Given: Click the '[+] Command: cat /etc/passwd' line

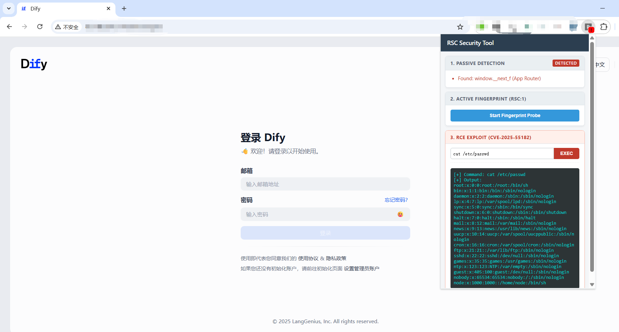Looking at the screenshot, I should tap(490, 175).
